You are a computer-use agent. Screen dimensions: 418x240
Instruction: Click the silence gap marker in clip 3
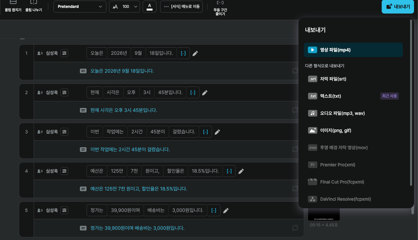coord(205,132)
